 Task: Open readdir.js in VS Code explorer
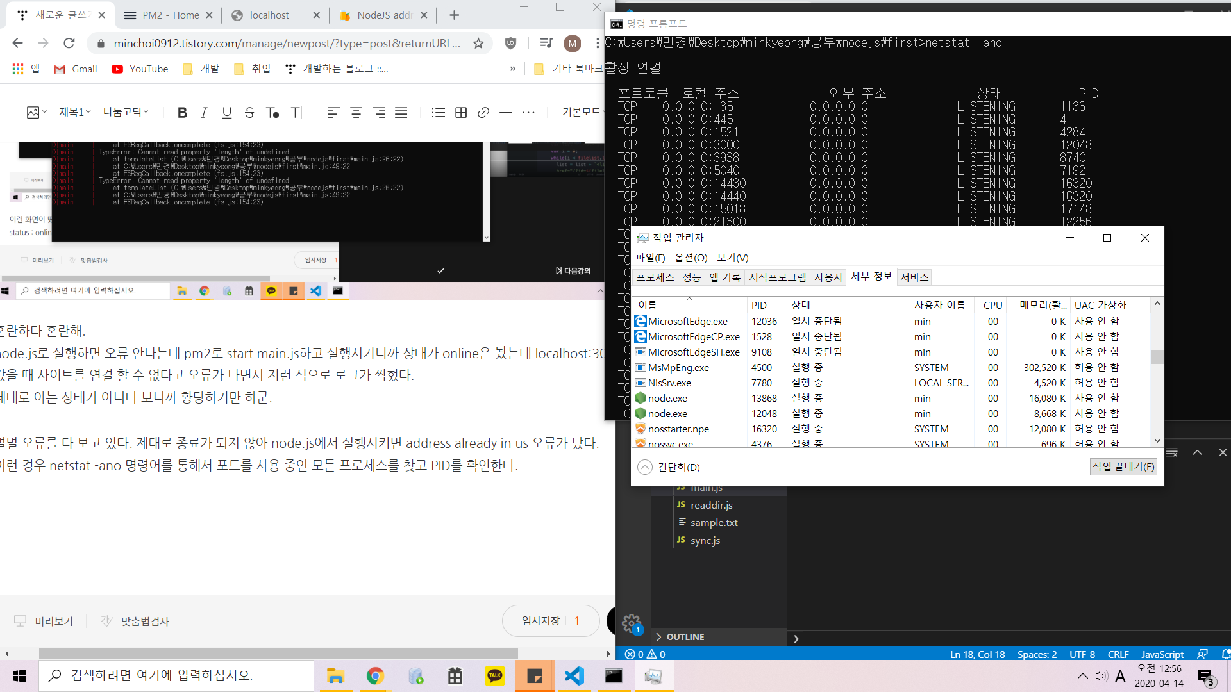click(711, 505)
